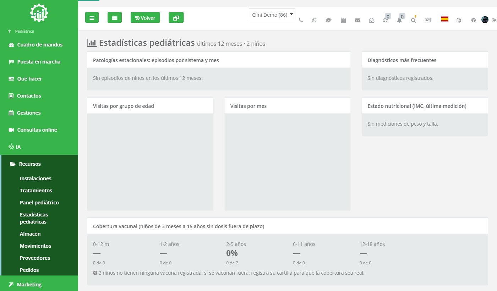Click the Pediátrica label in the sidebar
Viewport: 497px width, 291px height.
[x=24, y=31]
